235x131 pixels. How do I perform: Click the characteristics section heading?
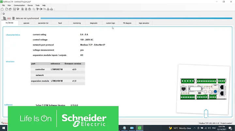coord(13,35)
